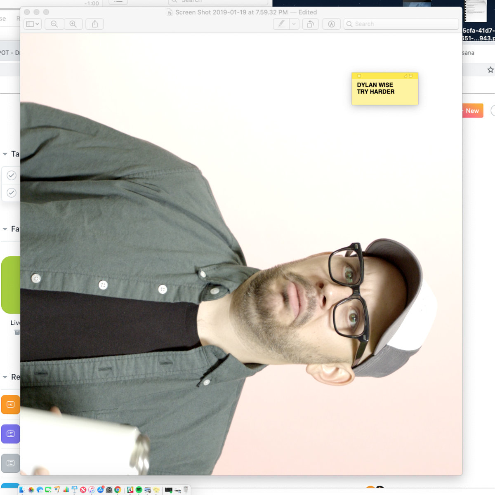Show the Markup toolbar
Screen dimensions: 495x495
point(331,24)
